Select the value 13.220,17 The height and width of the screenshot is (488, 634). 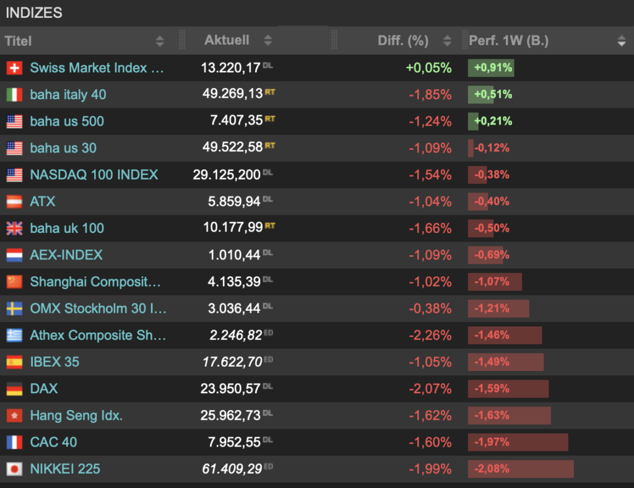[x=230, y=68]
